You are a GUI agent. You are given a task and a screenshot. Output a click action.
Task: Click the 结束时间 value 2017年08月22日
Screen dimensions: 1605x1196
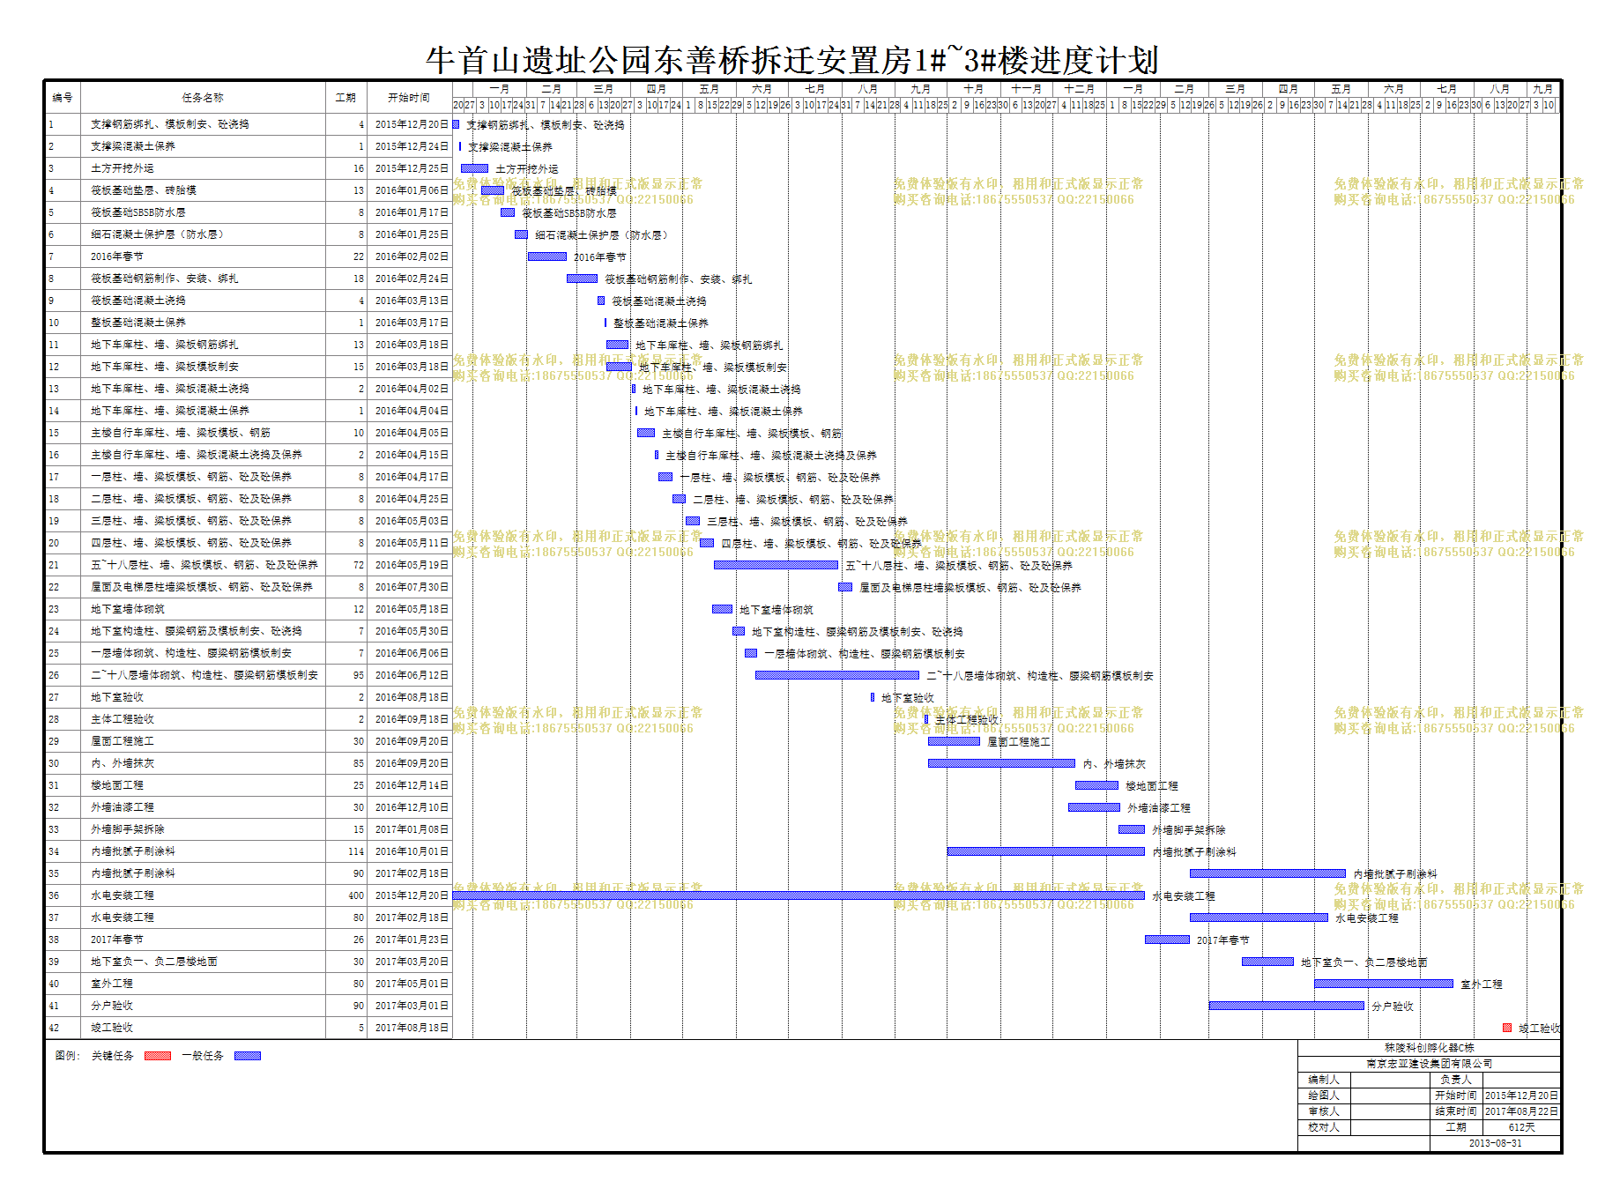point(1521,1111)
